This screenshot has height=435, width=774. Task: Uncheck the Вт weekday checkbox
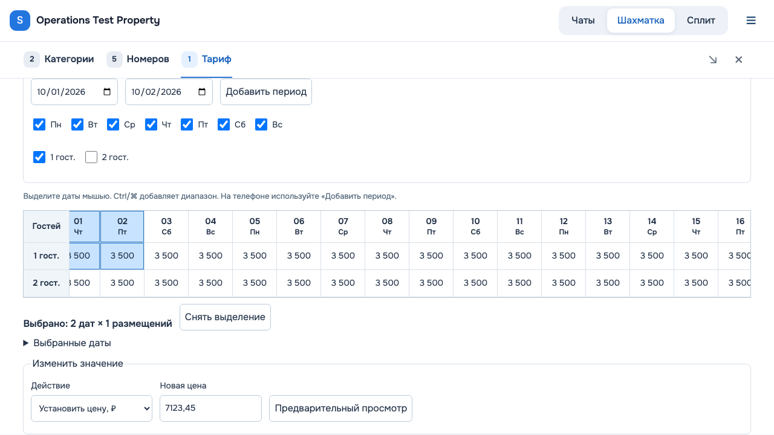pyautogui.click(x=77, y=124)
